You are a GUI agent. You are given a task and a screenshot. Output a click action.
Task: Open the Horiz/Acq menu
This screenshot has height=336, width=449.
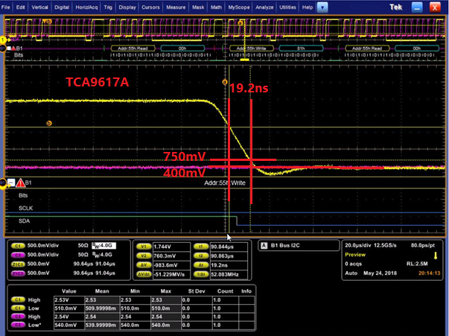click(x=86, y=7)
